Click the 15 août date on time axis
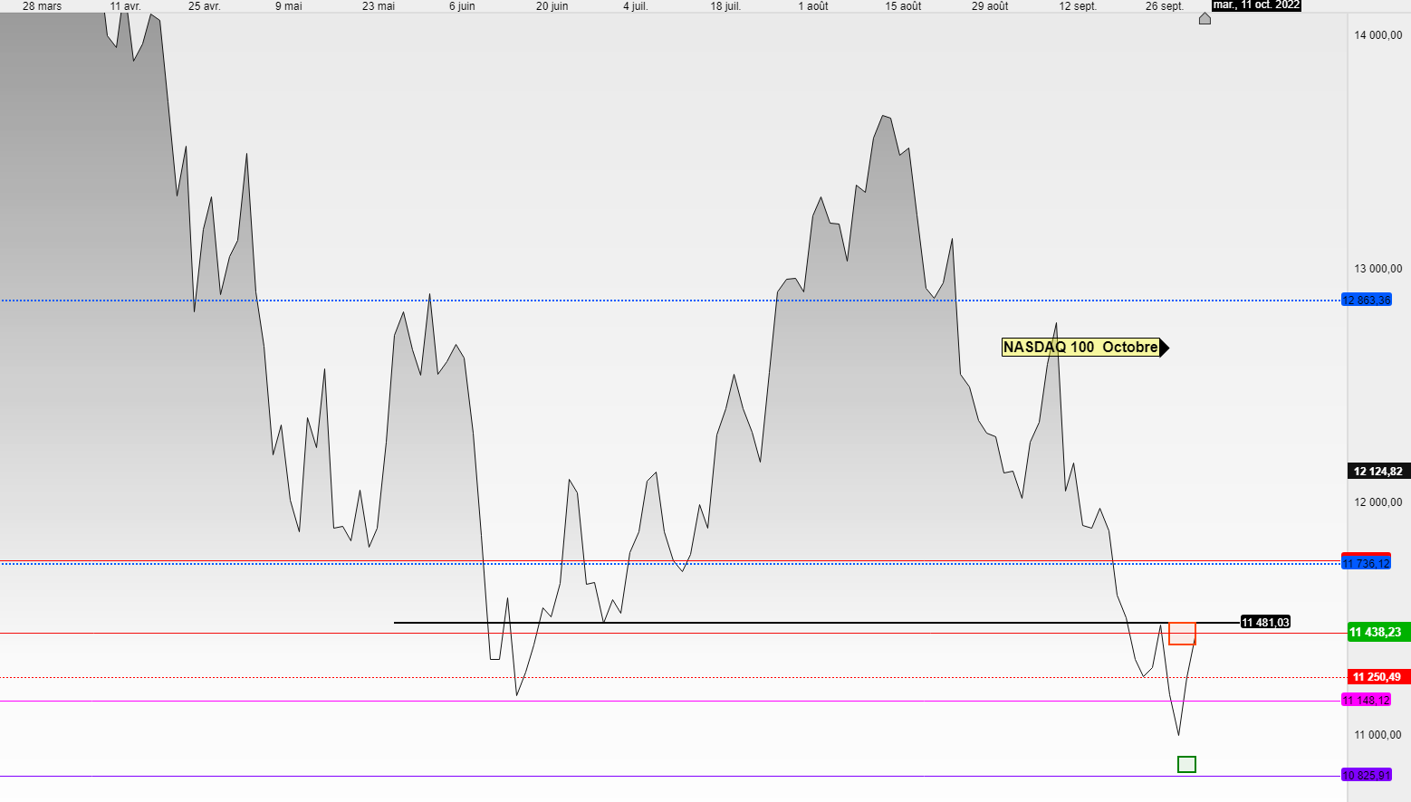Viewport: 1411px width, 802px height. click(903, 6)
